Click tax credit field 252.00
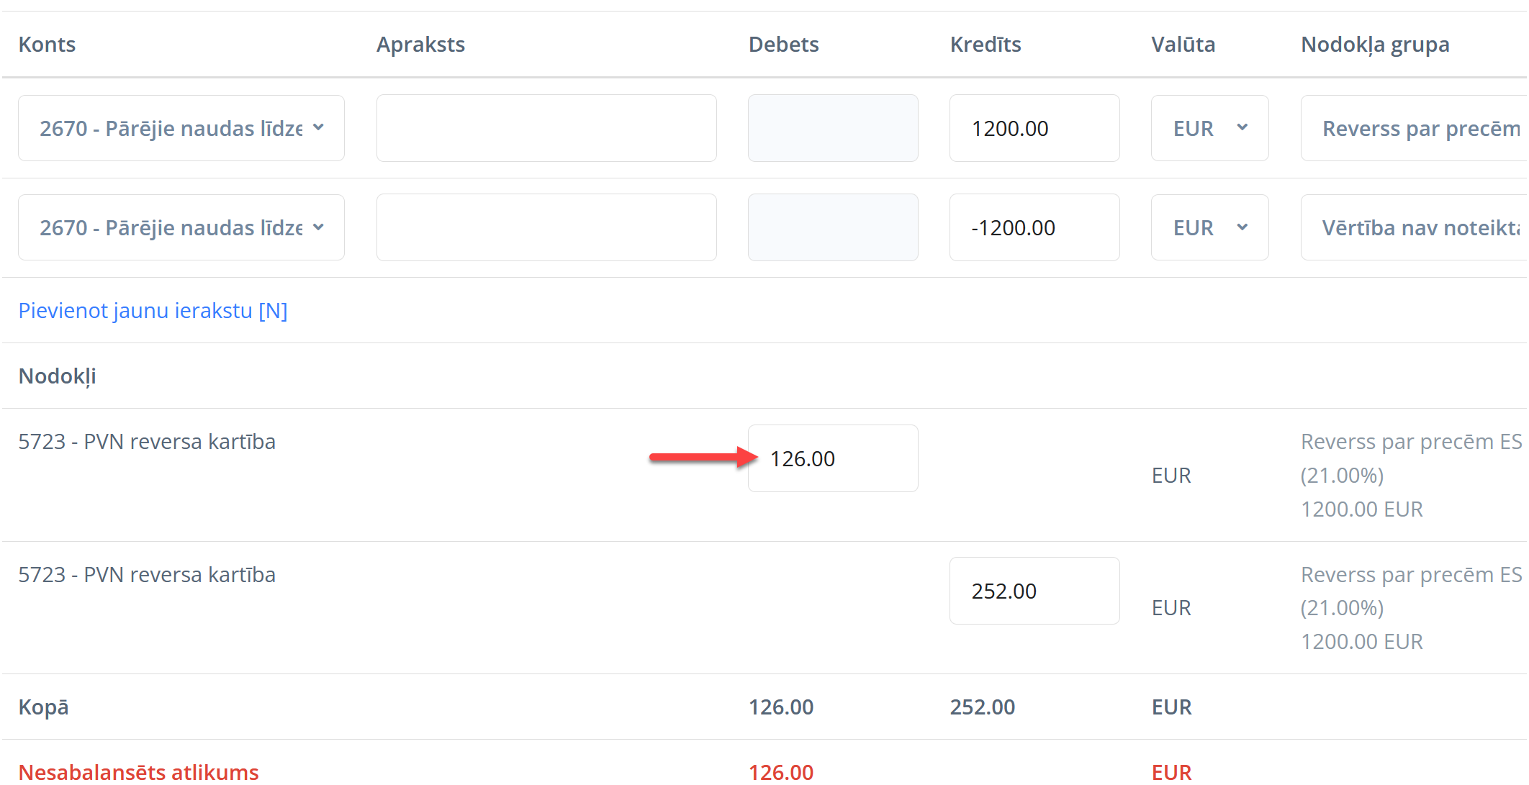 pos(1034,591)
